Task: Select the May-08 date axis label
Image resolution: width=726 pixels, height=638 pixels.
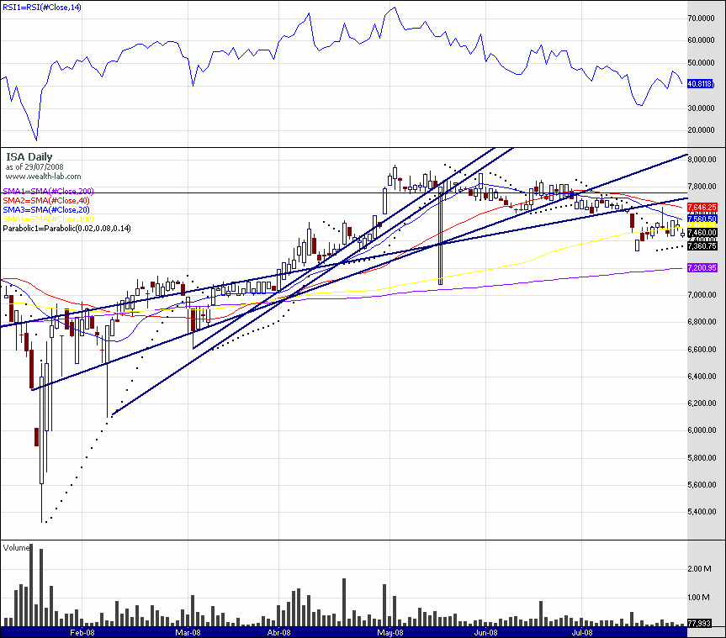Action: pos(389,632)
